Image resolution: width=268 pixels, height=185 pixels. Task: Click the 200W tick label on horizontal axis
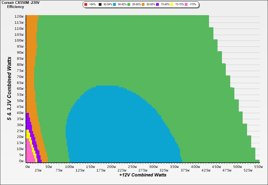pyautogui.click(x=111, y=167)
